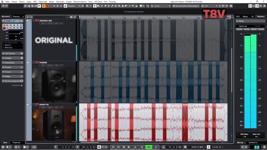Expand the Эквалайзеры inspector section
This screenshot has height=150, width=267.
13,62
